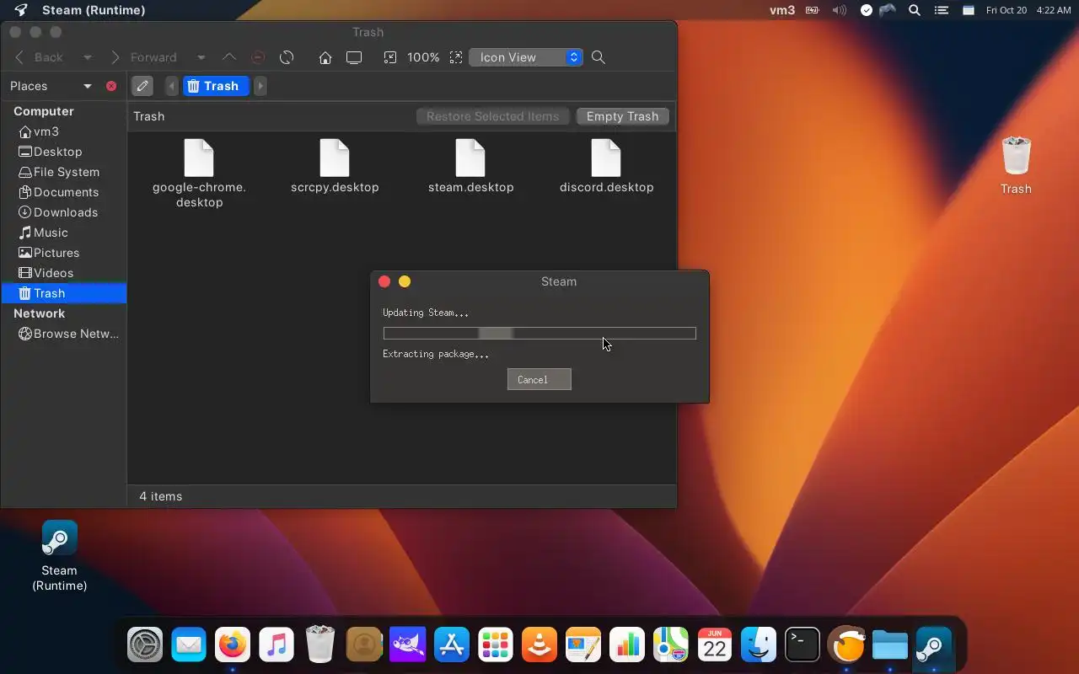Reset zoom with the 100% label
The width and height of the screenshot is (1079, 674).
(423, 57)
